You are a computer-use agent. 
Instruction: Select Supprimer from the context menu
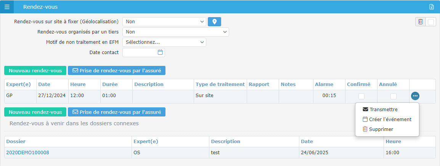(x=381, y=129)
